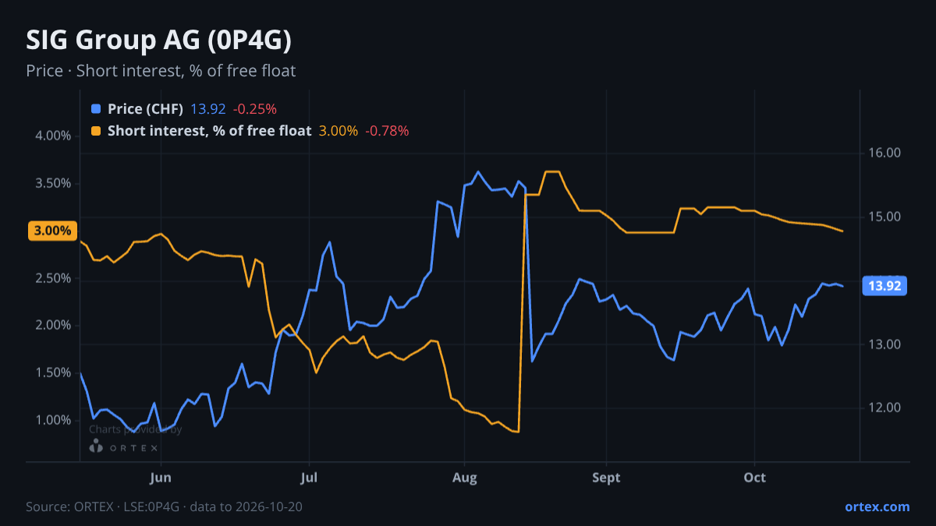
Task: Click the Aug x-axis label
Action: [x=464, y=477]
